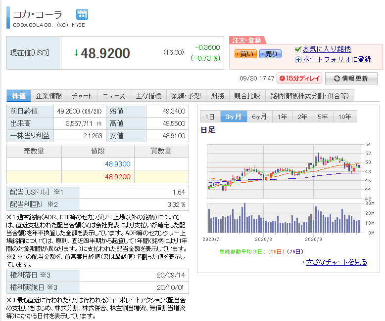This screenshot has height=321, width=385.
Task: Switch chart to 10年 range
Action: [345, 117]
